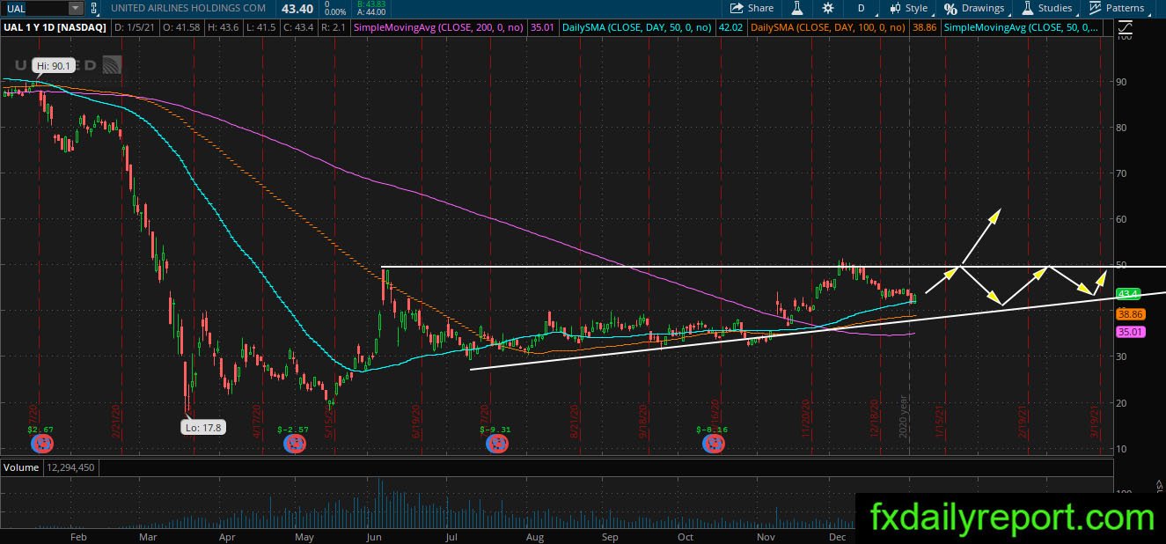Open chart settings gear icon
Viewport: 1166px width, 544px height.
(x=828, y=8)
